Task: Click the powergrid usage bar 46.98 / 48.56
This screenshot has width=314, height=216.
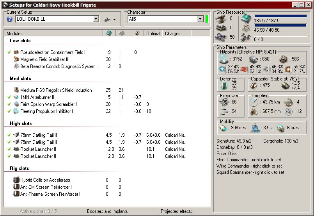Action: coord(280,25)
